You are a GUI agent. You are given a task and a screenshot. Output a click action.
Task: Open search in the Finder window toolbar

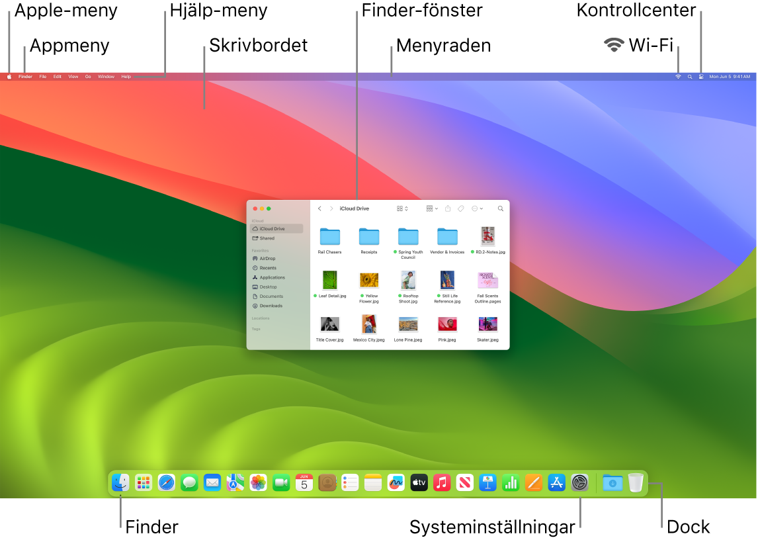point(501,208)
